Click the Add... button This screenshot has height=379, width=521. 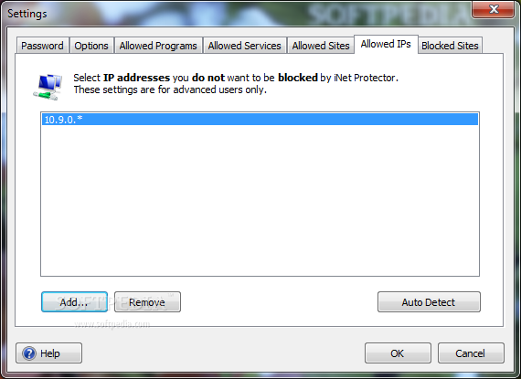(74, 302)
